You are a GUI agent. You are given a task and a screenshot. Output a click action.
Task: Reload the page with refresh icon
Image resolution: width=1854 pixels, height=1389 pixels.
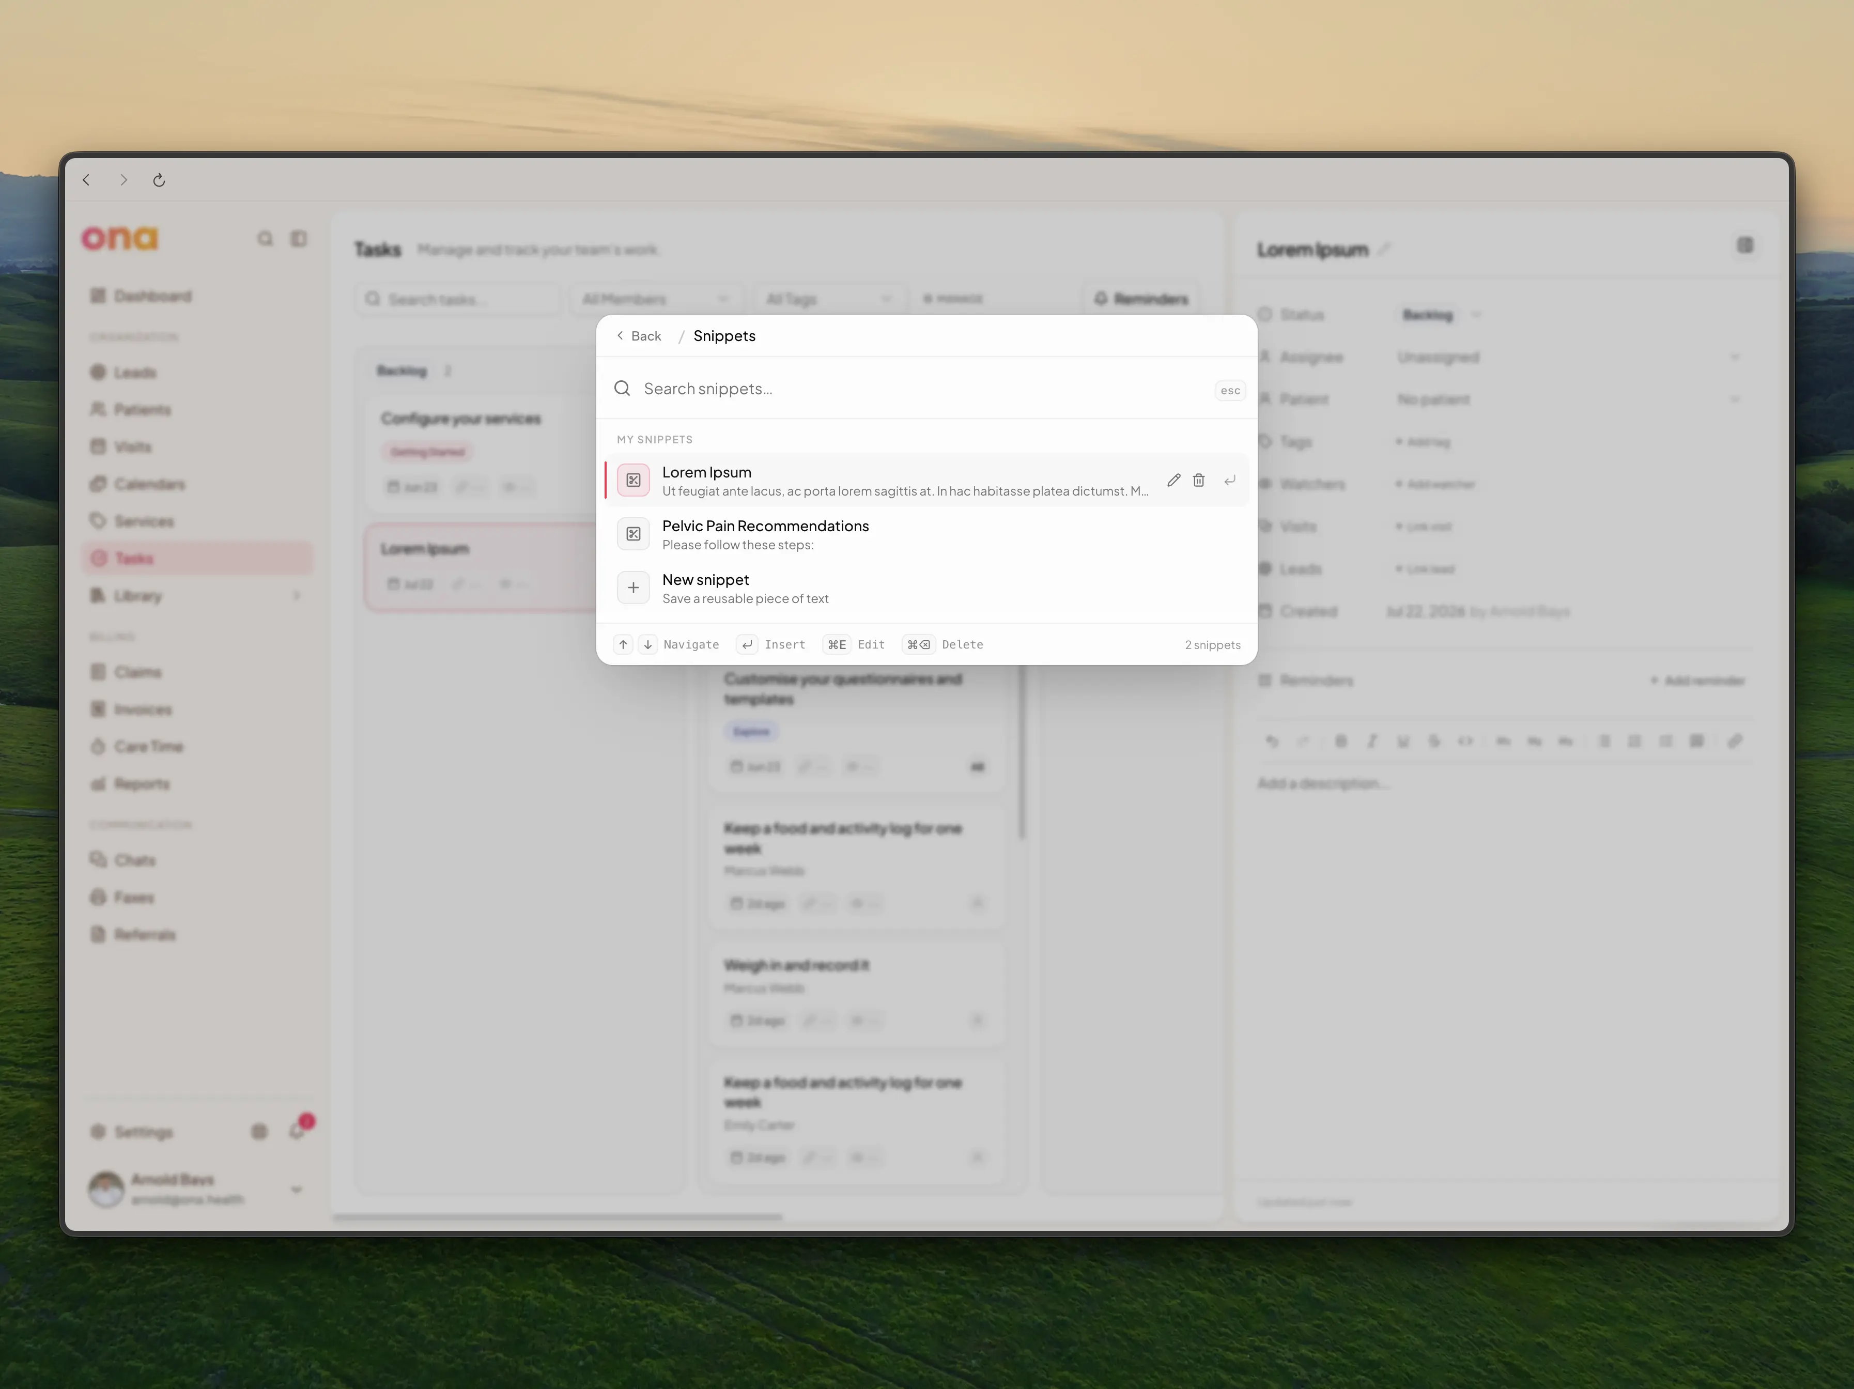pos(159,180)
